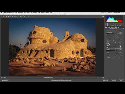Open the panel options menu icon
The height and width of the screenshot is (94, 125).
pyautogui.click(x=124, y=29)
